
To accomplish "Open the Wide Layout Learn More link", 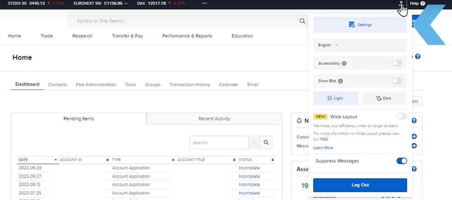I will (323, 148).
